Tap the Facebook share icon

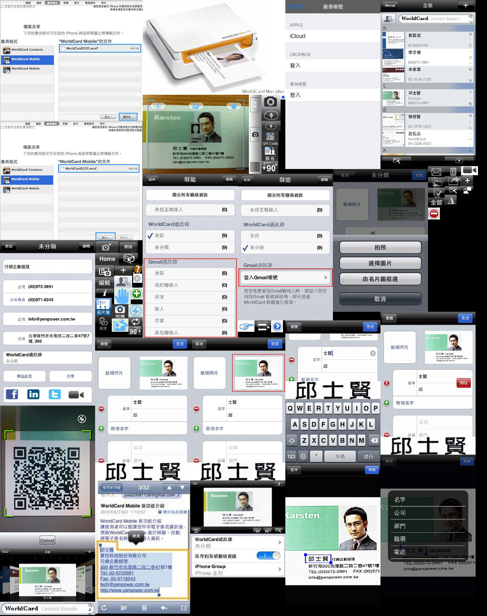(x=12, y=394)
